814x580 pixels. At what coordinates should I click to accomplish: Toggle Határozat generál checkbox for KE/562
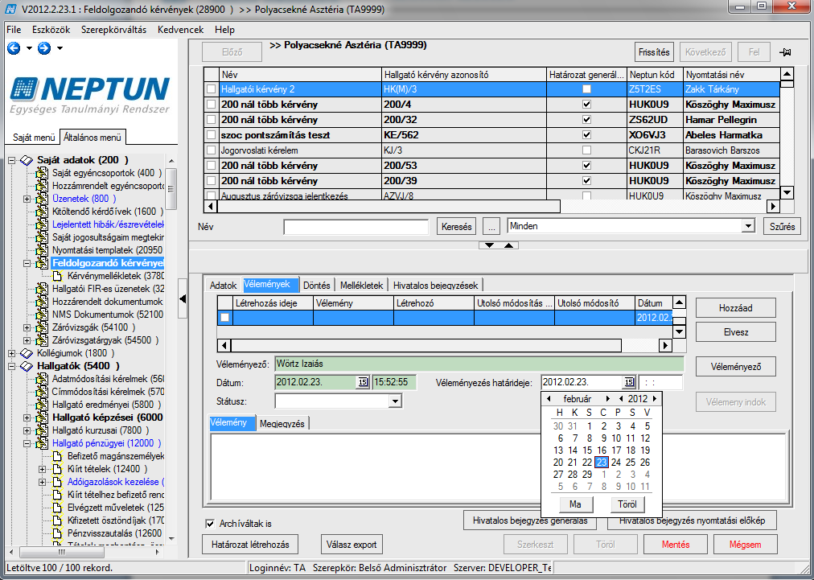pyautogui.click(x=586, y=135)
